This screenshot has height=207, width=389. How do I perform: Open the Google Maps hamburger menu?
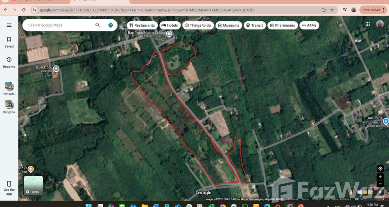click(x=9, y=25)
